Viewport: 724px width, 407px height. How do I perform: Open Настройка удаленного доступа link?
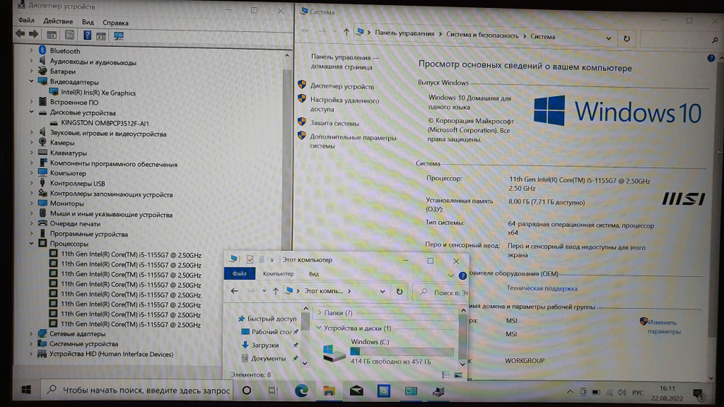tap(345, 105)
